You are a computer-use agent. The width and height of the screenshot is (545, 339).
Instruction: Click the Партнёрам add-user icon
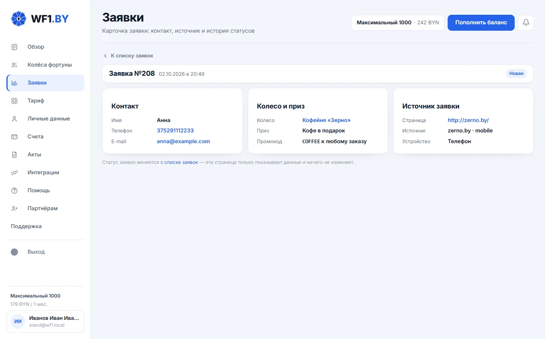[x=14, y=209]
